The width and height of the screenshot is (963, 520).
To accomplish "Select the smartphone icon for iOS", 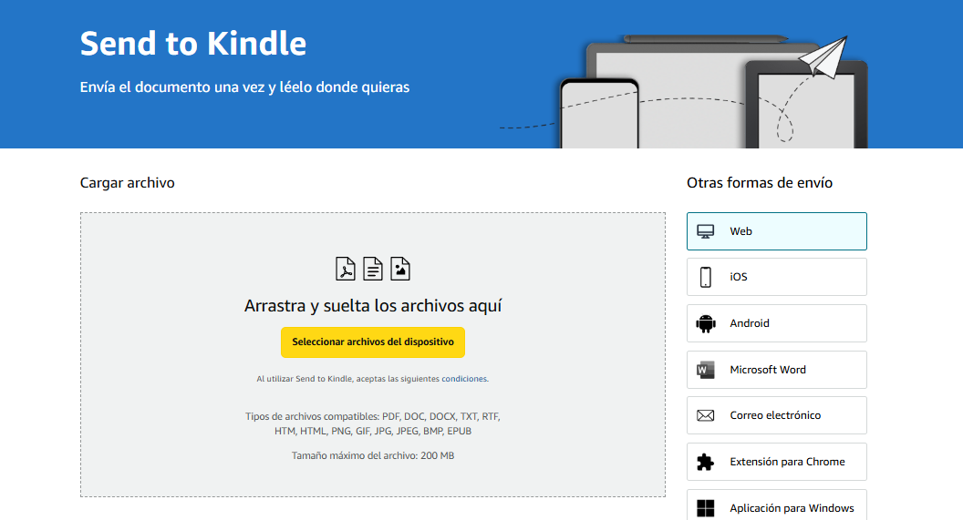I will [x=706, y=277].
